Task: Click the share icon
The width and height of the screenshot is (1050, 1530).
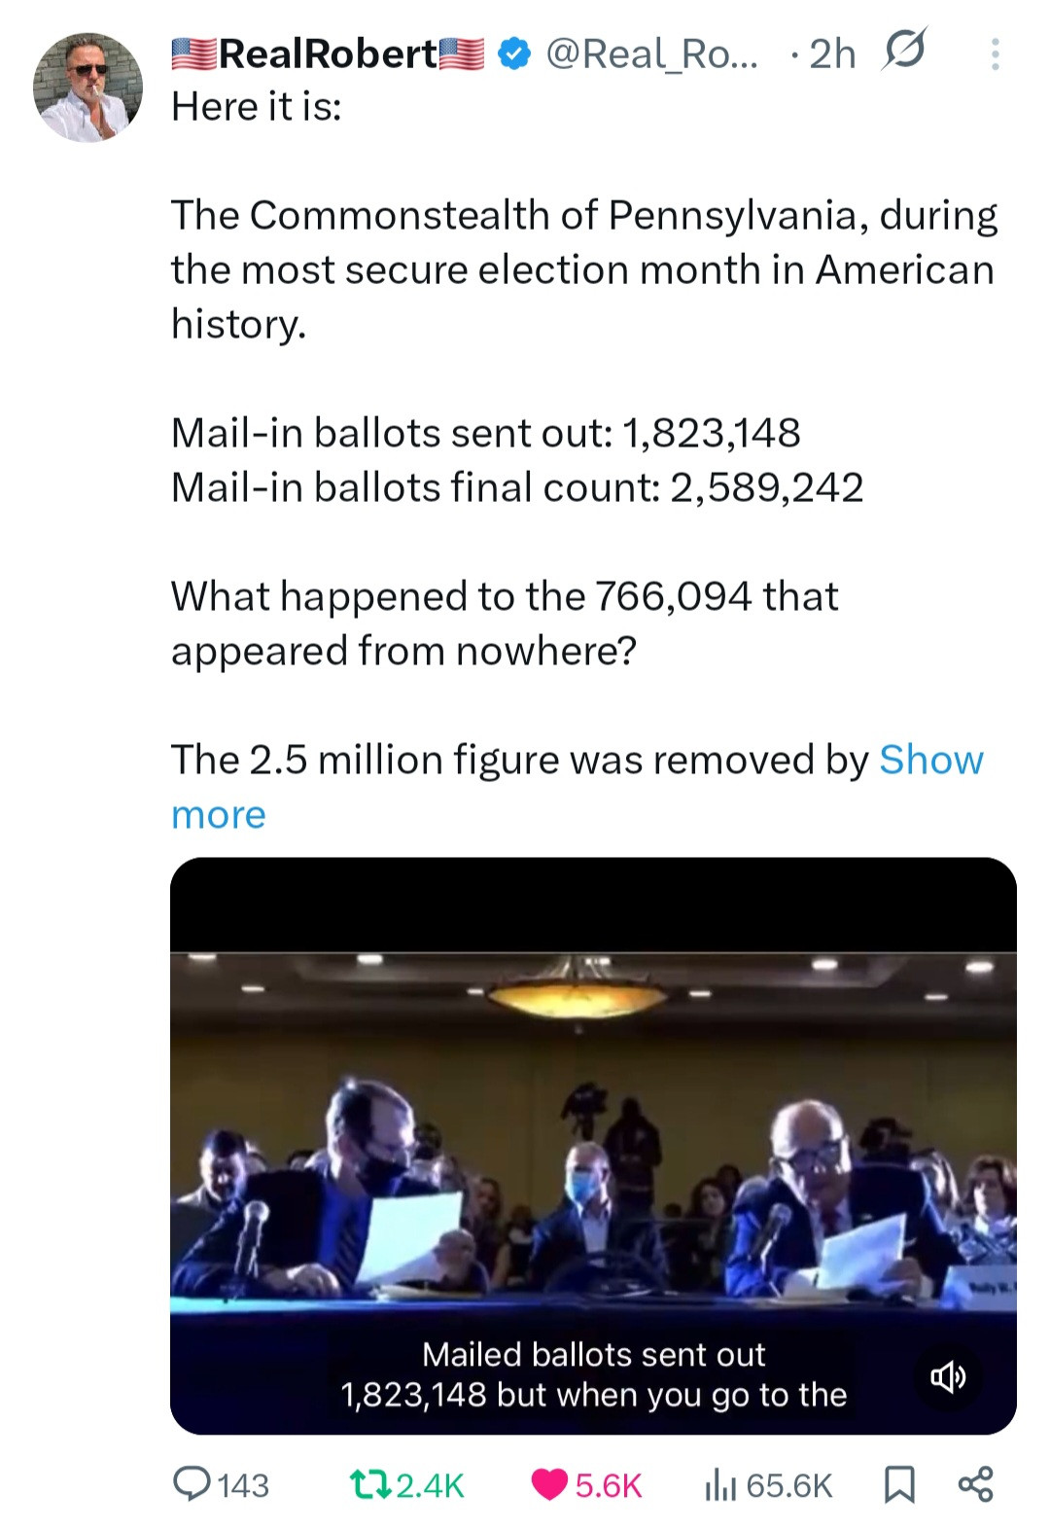Action: 975,1484
